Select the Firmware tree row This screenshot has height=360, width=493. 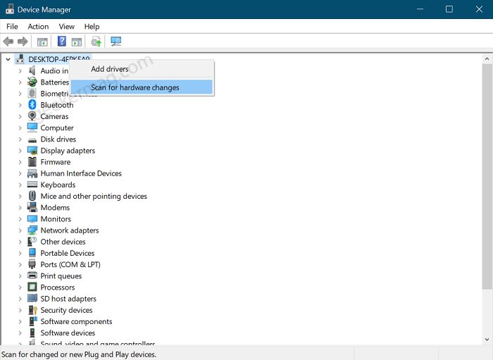pos(56,162)
